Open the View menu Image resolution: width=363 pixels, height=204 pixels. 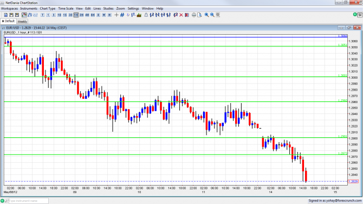click(x=79, y=8)
